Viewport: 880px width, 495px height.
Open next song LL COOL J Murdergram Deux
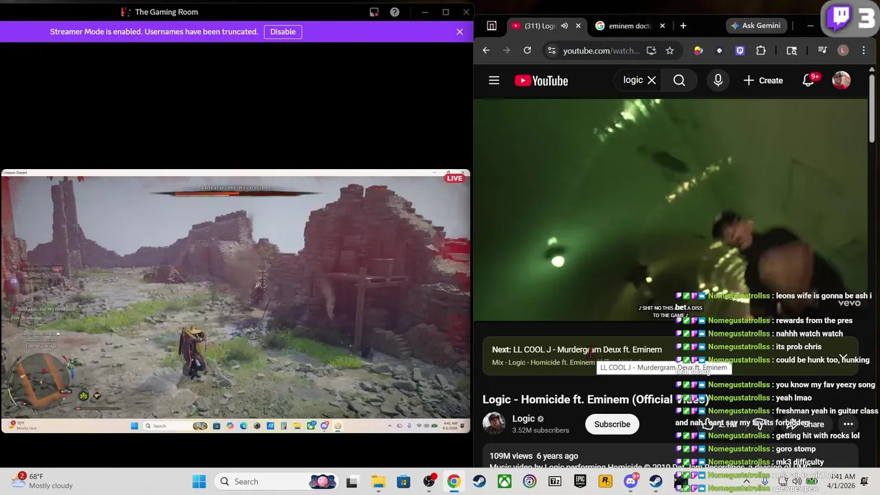point(577,349)
